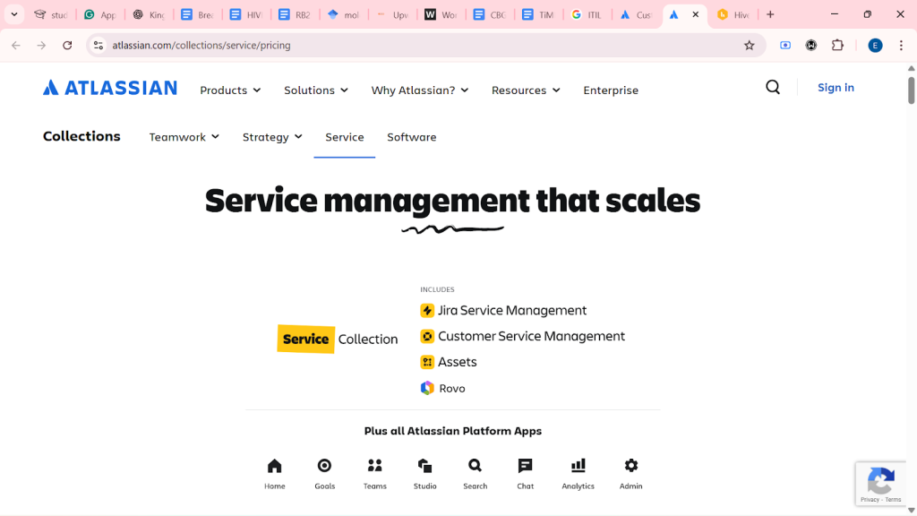This screenshot has width=917, height=516.
Task: Bookmark this page with the star icon
Action: (750, 45)
